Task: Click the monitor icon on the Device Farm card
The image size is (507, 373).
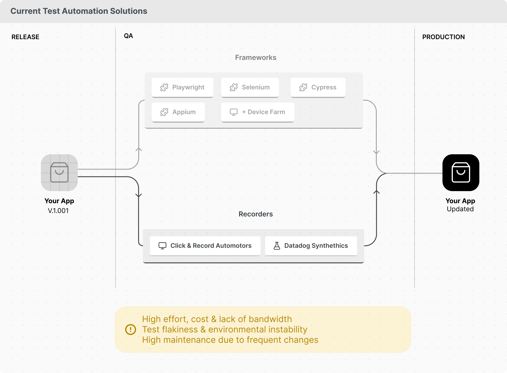Action: point(233,112)
